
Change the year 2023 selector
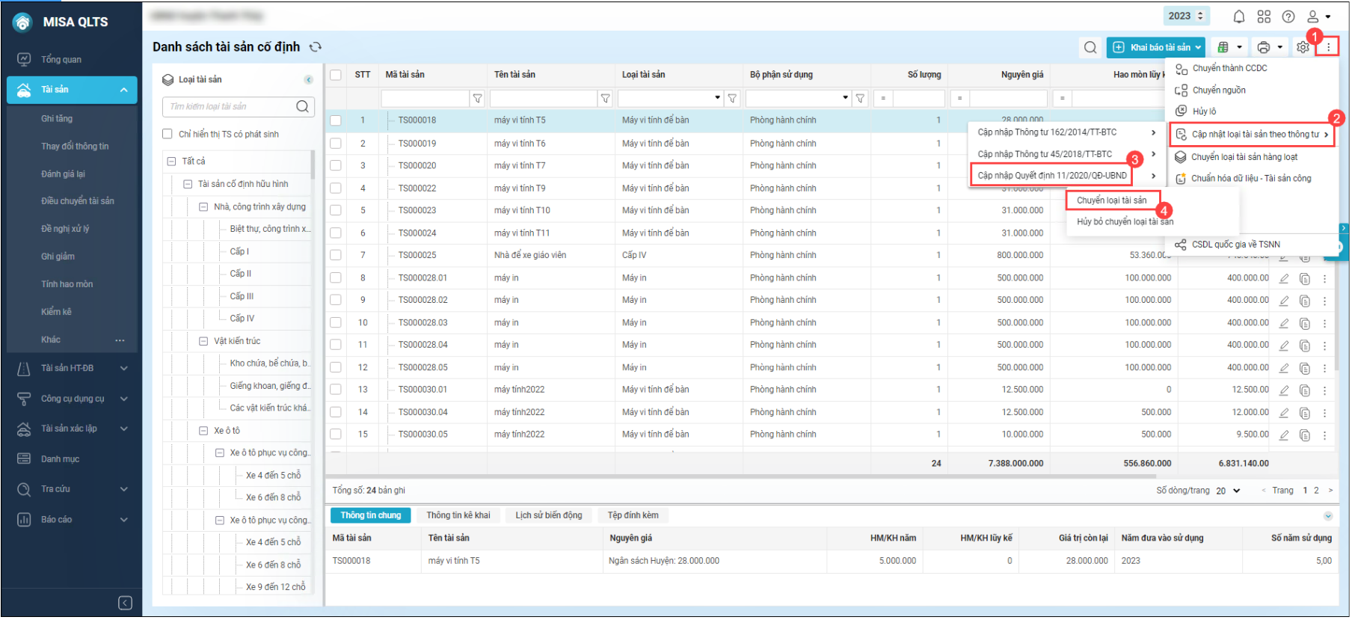[x=1186, y=16]
